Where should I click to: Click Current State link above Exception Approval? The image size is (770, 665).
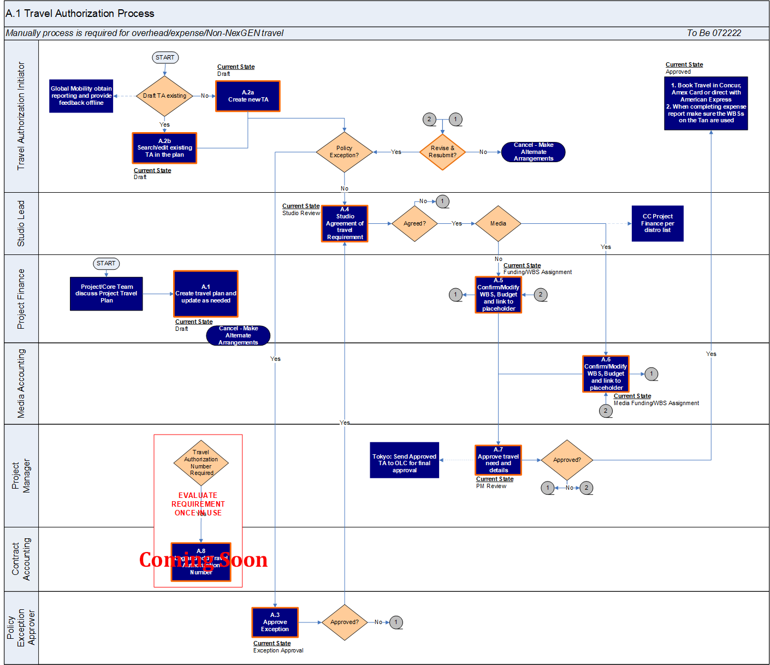[x=272, y=643]
